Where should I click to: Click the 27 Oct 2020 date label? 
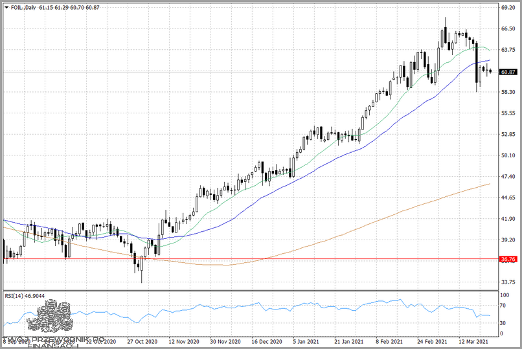141,341
